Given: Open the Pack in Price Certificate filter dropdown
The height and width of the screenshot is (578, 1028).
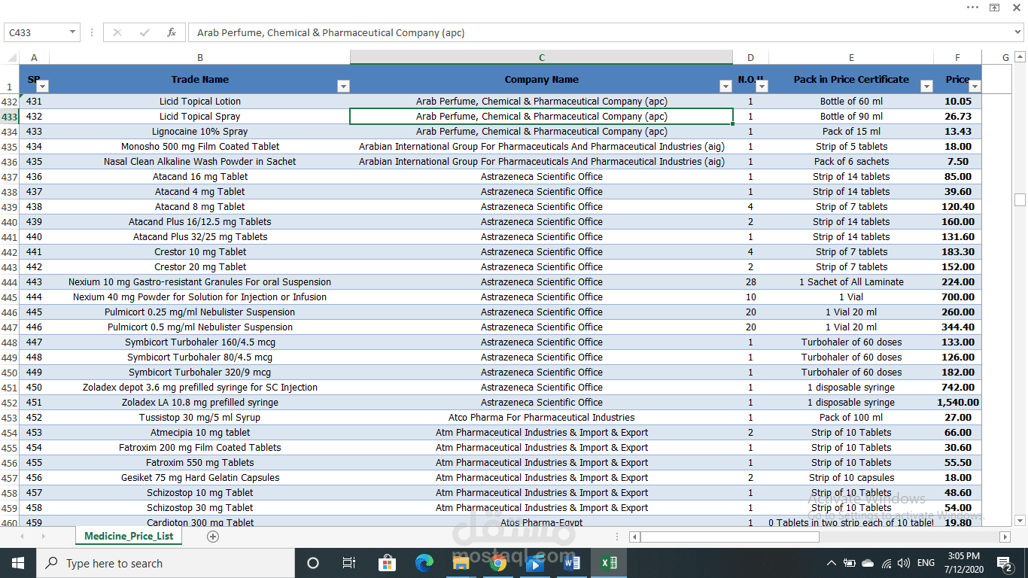Looking at the screenshot, I should pyautogui.click(x=926, y=87).
